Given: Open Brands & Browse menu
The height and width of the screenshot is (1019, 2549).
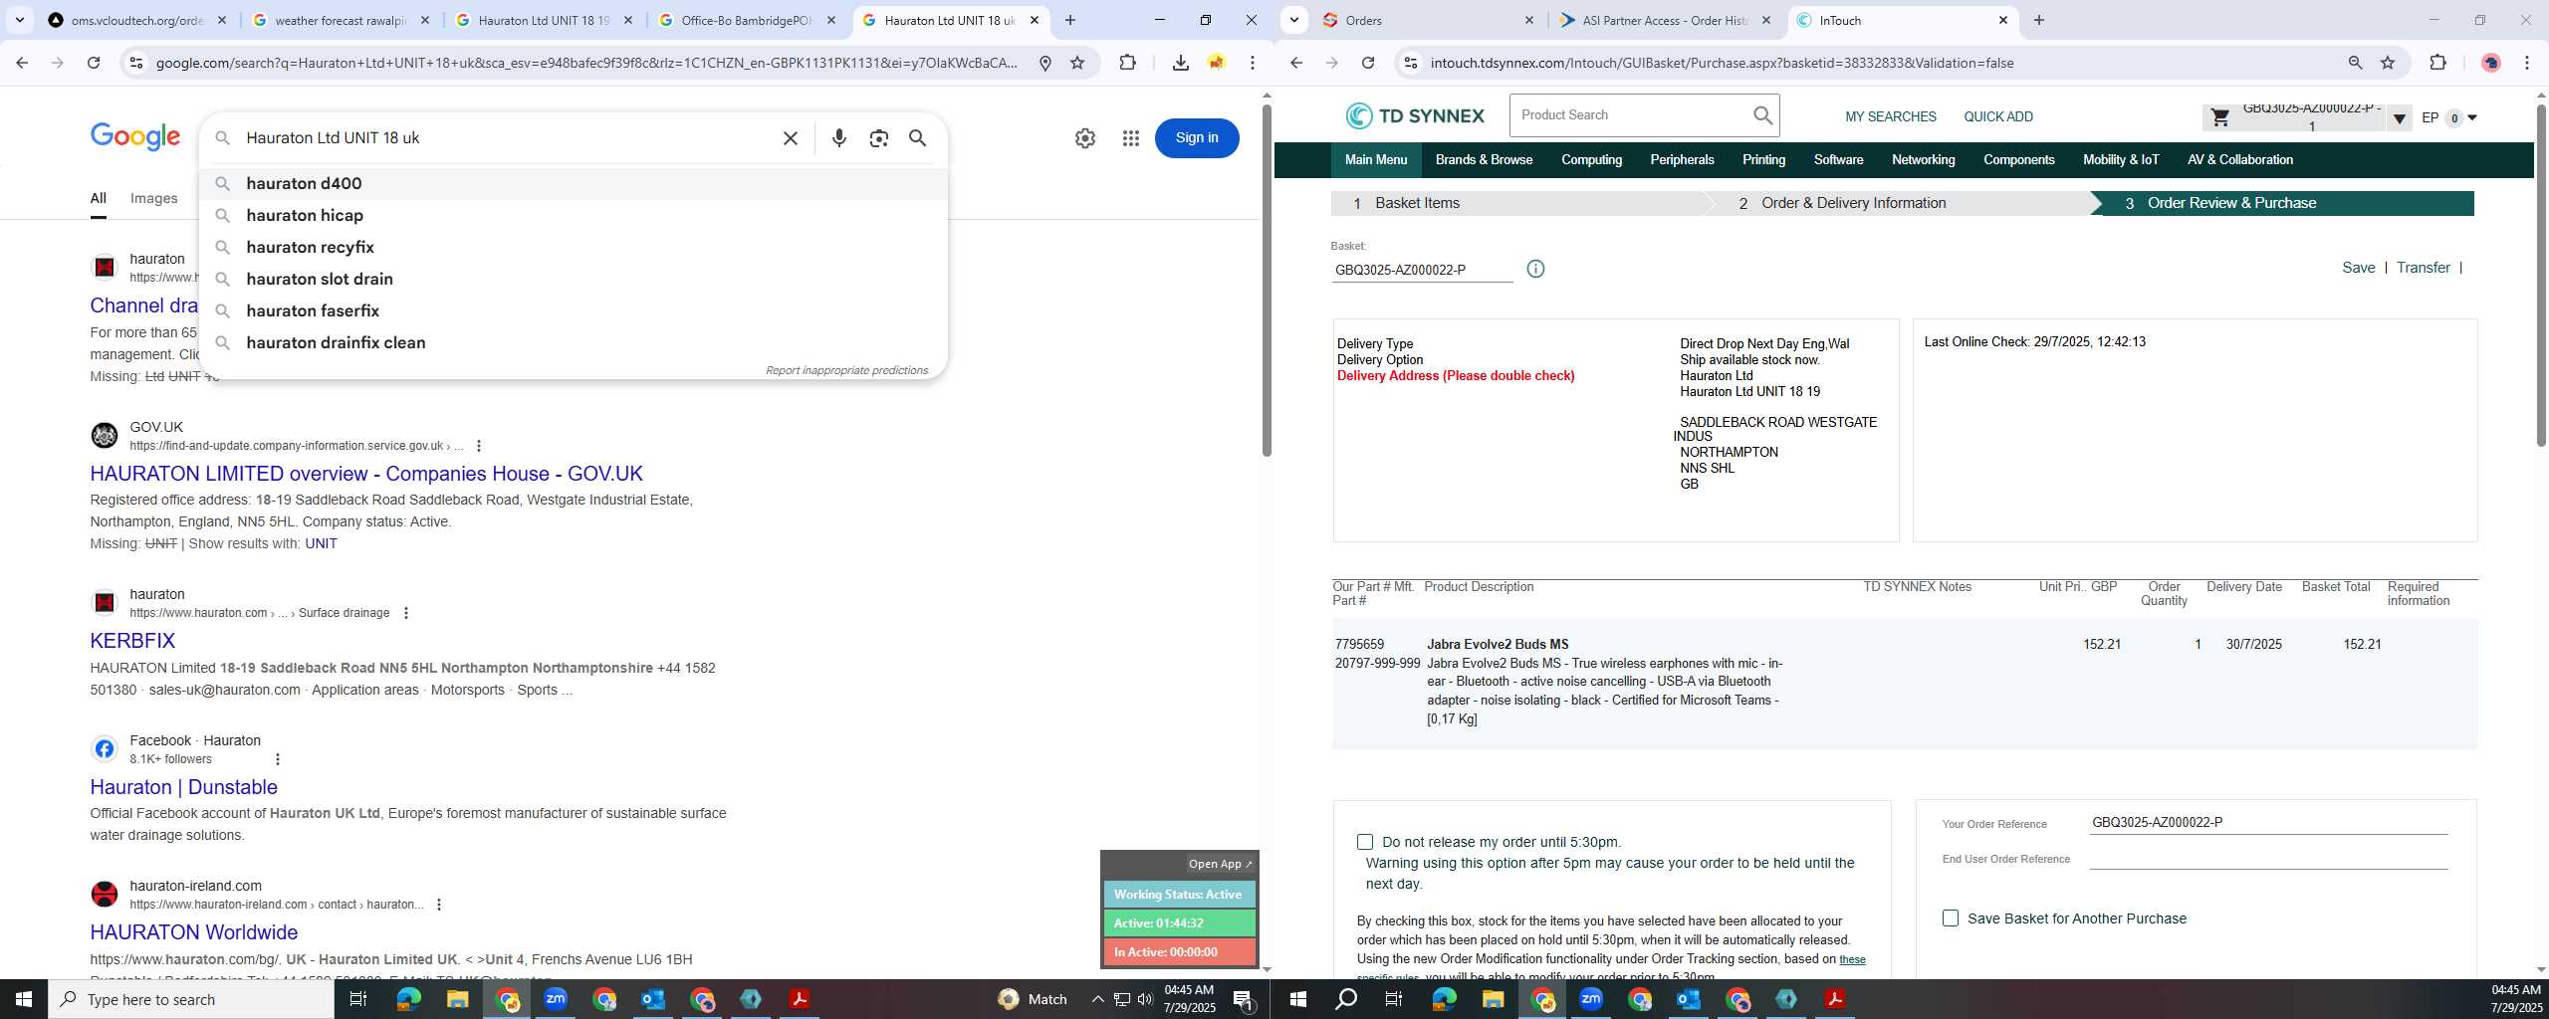Looking at the screenshot, I should click(1484, 160).
